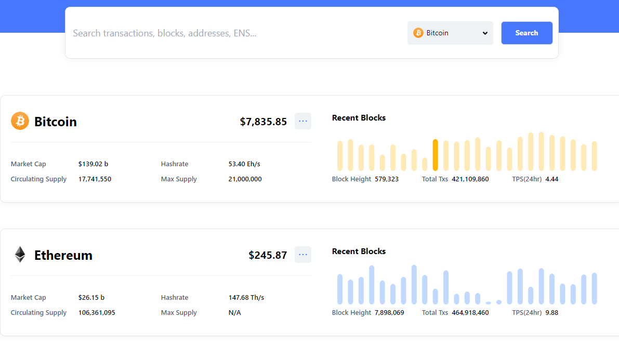Select the highlighted dark orange Bitcoin block bar

click(436, 155)
